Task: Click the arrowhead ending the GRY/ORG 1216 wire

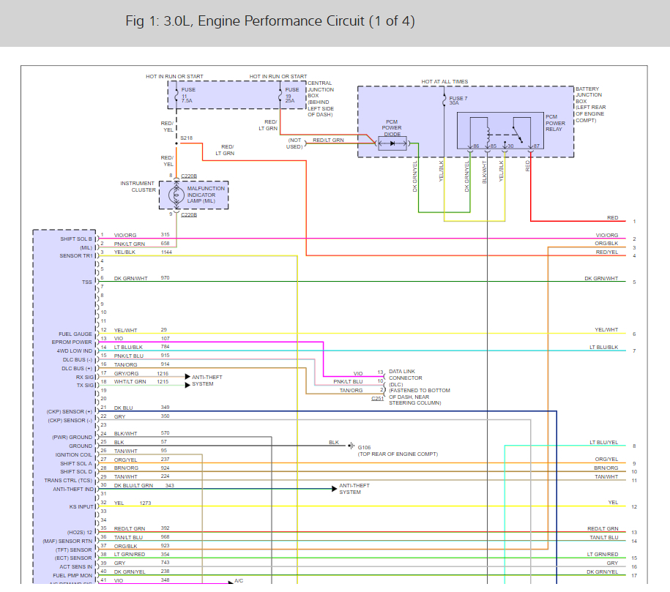Action: pyautogui.click(x=187, y=377)
